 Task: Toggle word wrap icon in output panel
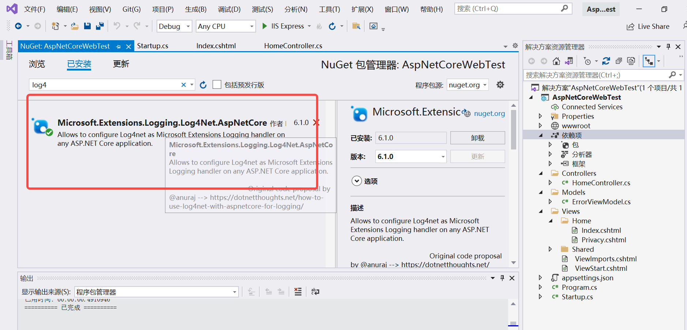315,292
